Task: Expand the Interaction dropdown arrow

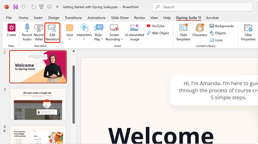Action: coord(84,39)
